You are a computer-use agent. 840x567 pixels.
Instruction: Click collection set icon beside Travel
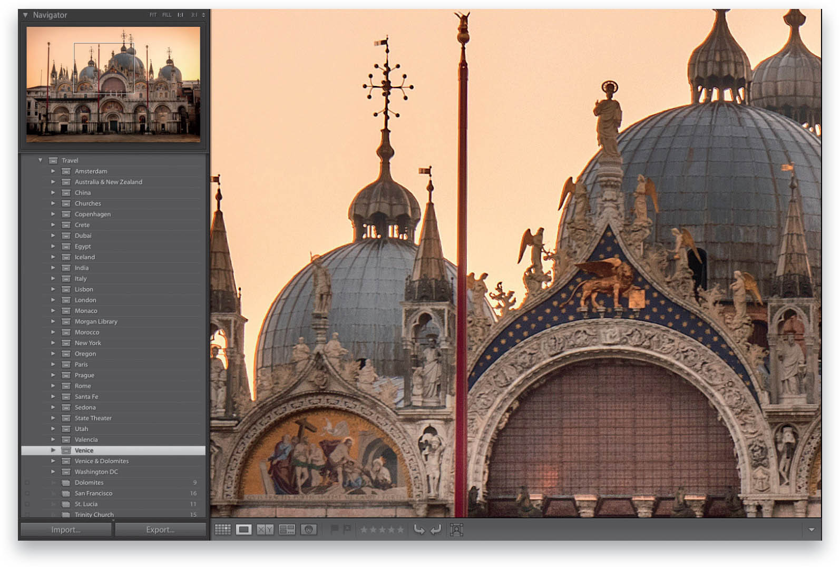pos(53,160)
